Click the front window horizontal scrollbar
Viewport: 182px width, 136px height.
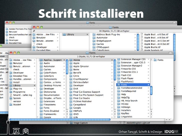[x=60, y=120]
